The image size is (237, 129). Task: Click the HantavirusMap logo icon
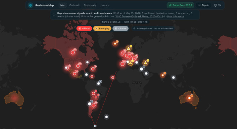coord(31,5)
